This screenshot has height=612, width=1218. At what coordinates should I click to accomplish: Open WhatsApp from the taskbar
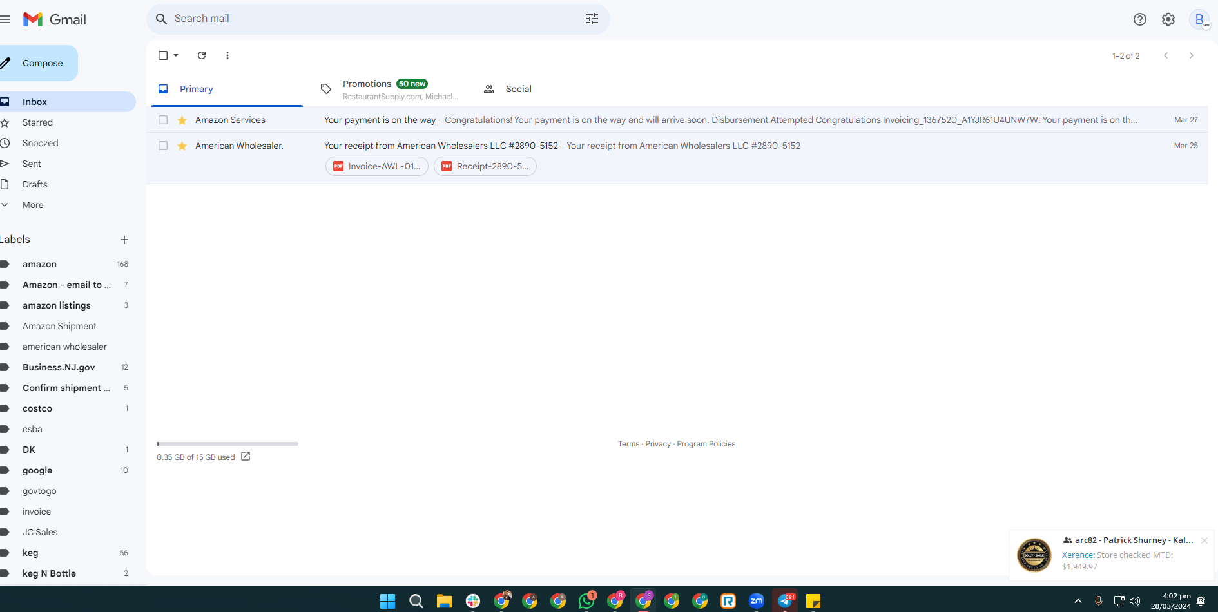pos(586,601)
